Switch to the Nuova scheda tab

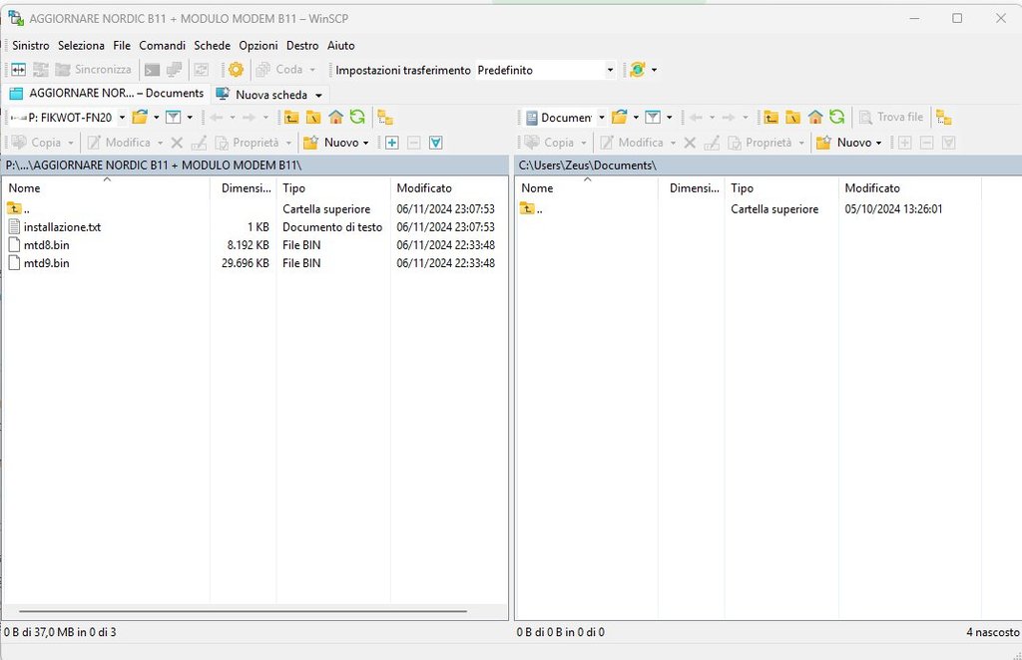click(269, 95)
